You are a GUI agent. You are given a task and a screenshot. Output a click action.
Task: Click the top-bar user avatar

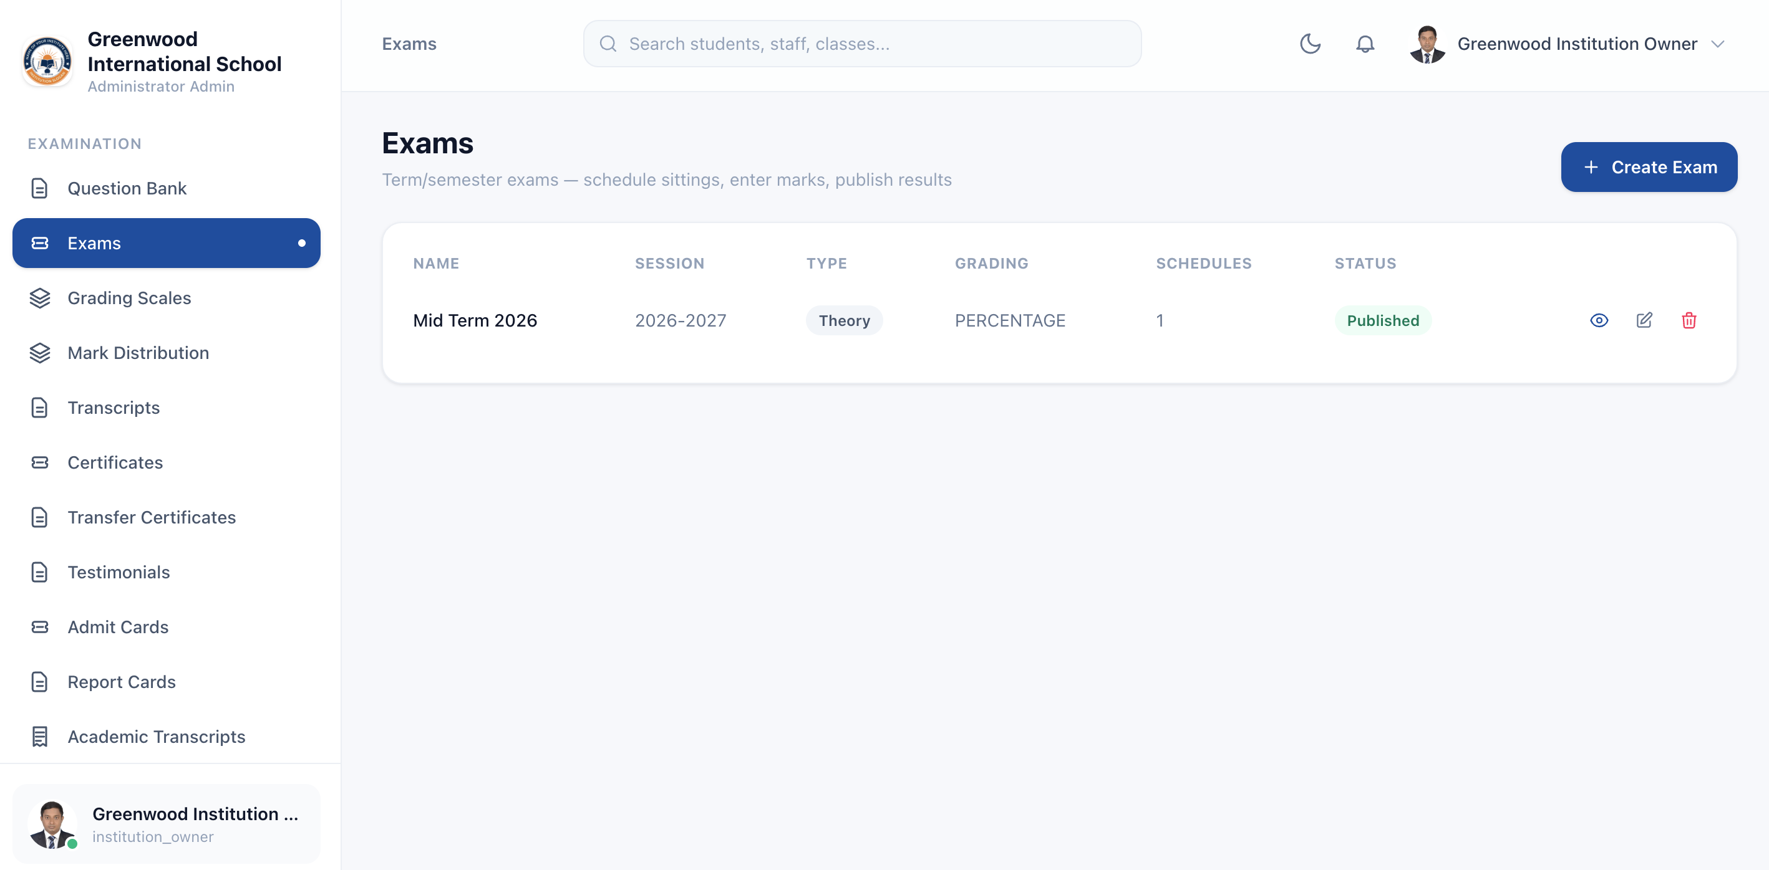1427,44
